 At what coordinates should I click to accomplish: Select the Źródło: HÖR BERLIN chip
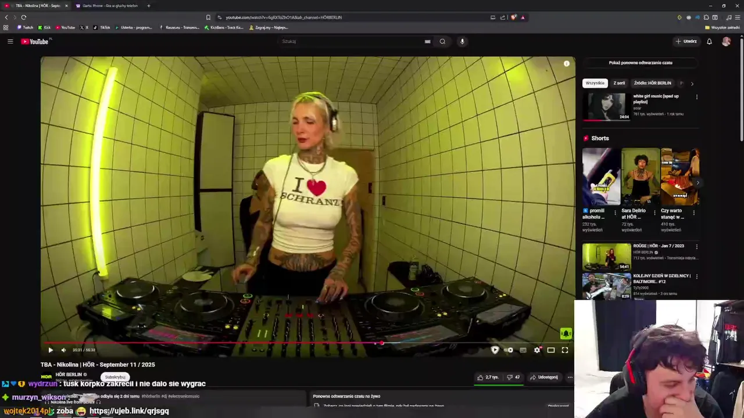point(652,83)
